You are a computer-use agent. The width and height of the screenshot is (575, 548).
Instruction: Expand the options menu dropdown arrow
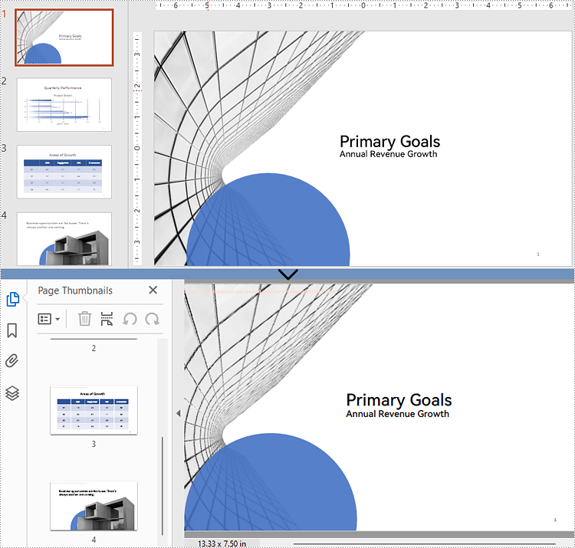pos(58,320)
